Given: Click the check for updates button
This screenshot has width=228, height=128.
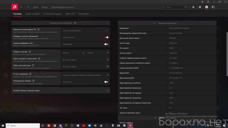Looking at the screenshot, I should click(61, 23).
